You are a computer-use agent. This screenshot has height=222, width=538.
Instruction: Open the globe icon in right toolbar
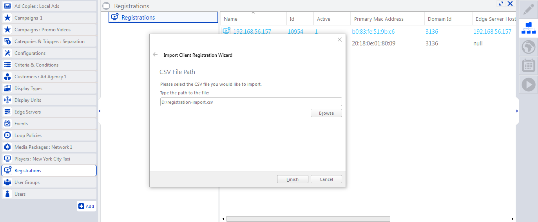[528, 47]
